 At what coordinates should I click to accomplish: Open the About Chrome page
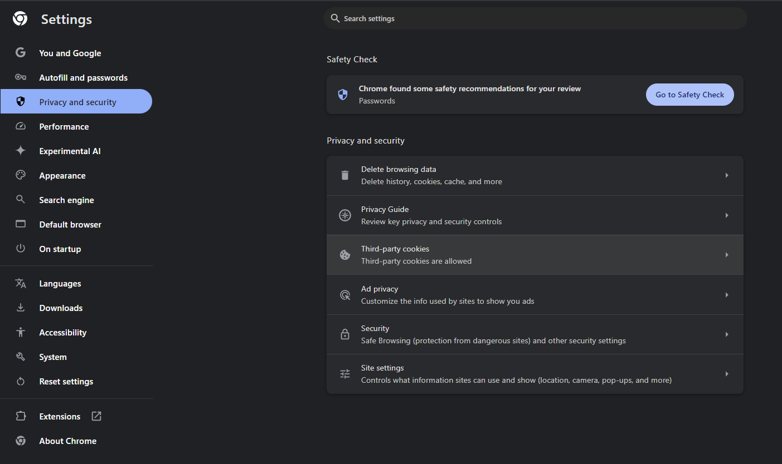[x=67, y=441]
